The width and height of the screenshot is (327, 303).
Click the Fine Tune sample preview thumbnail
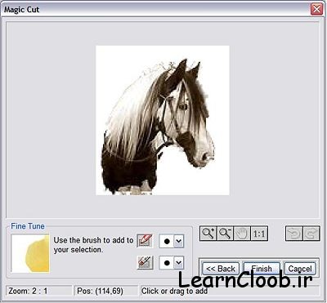pos(30,253)
